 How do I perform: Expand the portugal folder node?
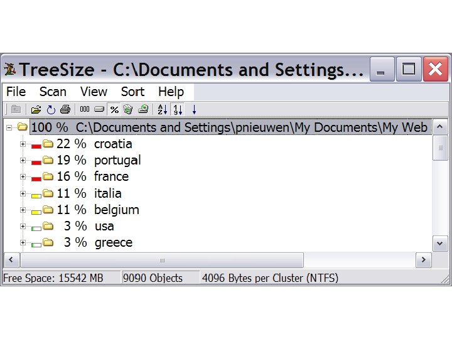coord(23,160)
